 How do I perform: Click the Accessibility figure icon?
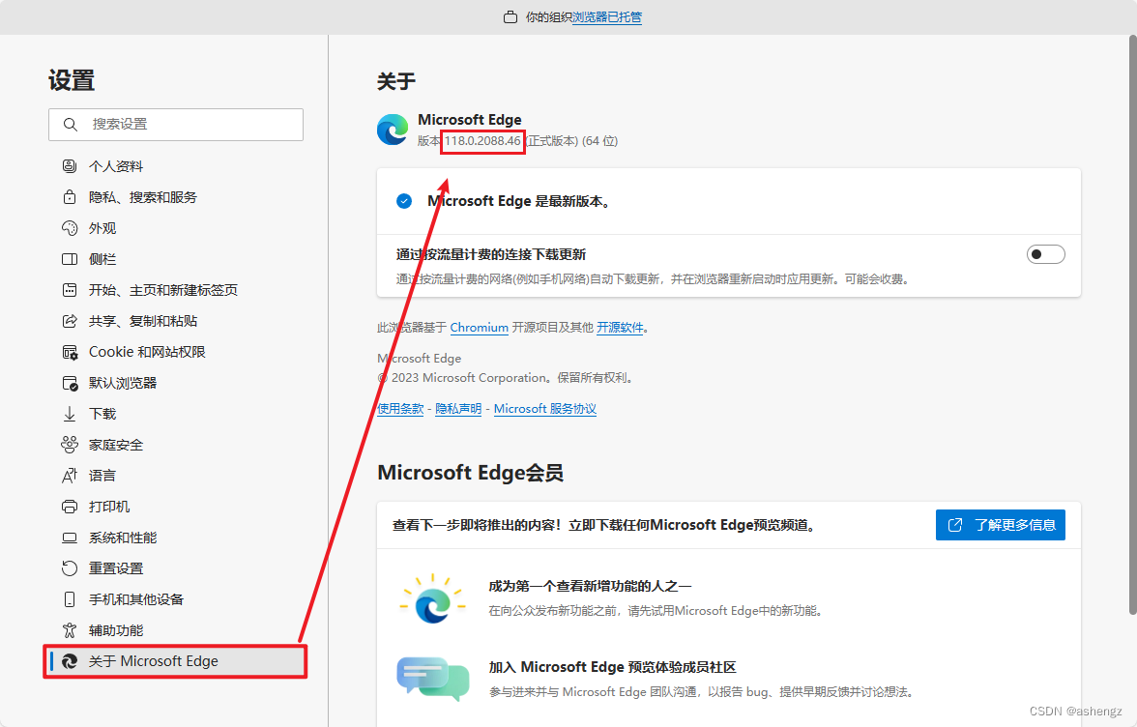click(70, 630)
